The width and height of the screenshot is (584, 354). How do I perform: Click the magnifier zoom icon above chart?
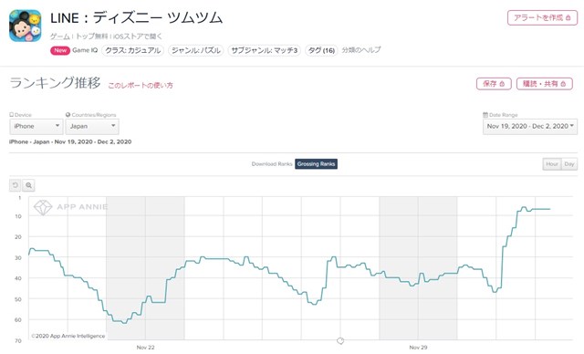click(28, 185)
